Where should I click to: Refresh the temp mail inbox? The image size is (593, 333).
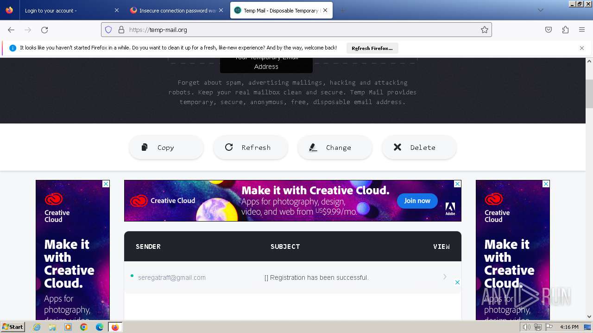pos(251,148)
